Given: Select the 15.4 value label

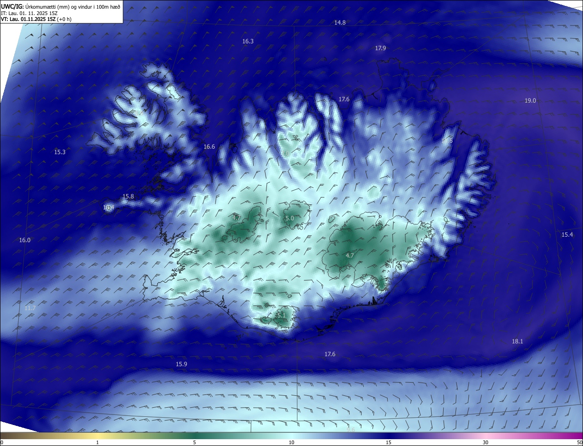Looking at the screenshot, I should pyautogui.click(x=567, y=234).
